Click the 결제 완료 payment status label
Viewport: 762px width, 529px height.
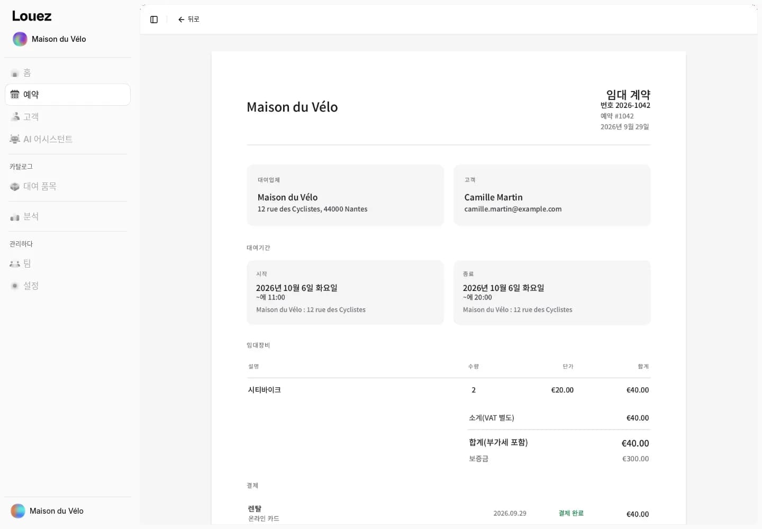pos(571,513)
